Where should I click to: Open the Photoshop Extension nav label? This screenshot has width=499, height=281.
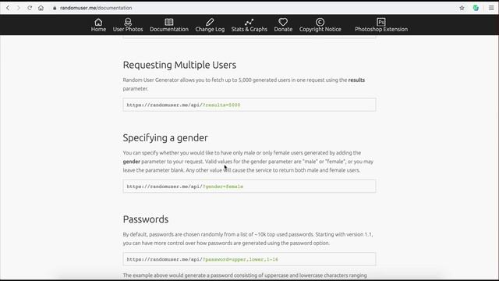381,30
